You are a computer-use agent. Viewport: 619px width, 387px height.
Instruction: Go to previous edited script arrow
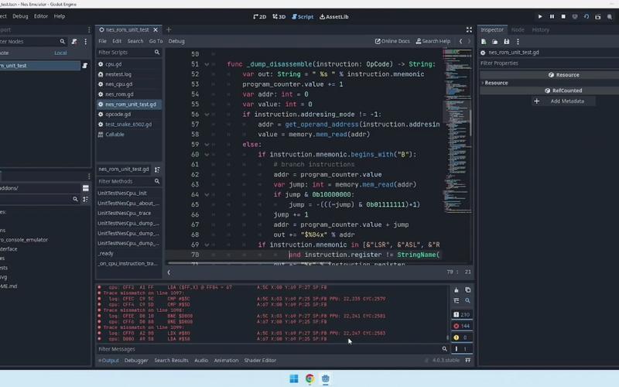(460, 41)
